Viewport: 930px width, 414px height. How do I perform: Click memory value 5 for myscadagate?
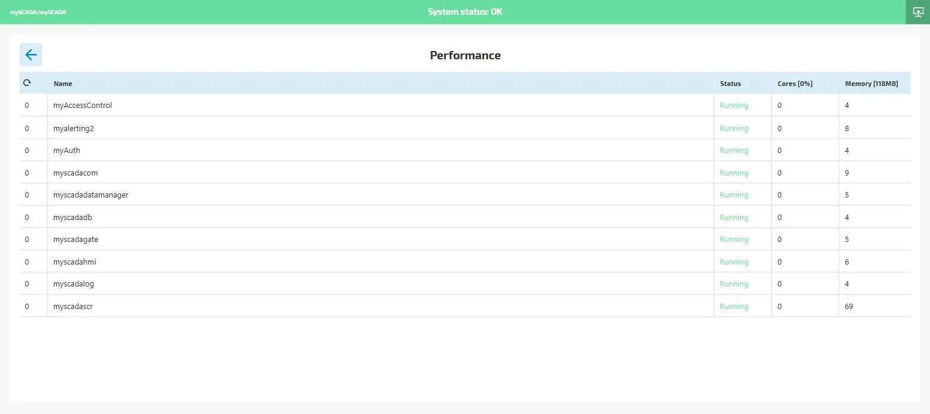(847, 240)
